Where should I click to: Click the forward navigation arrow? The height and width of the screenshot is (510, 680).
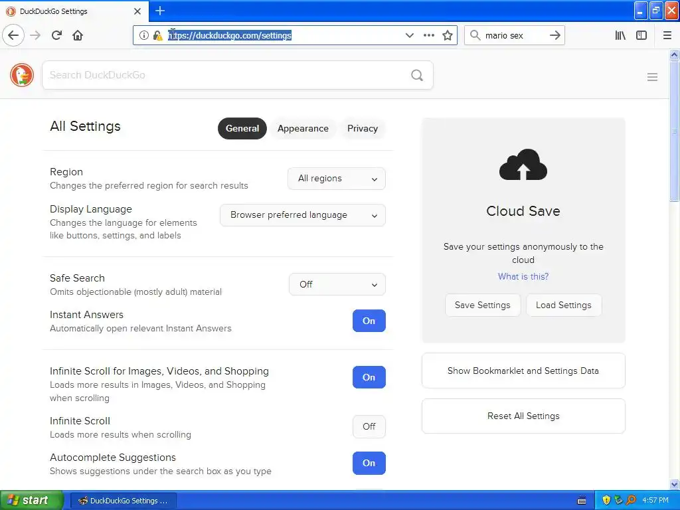coord(36,35)
